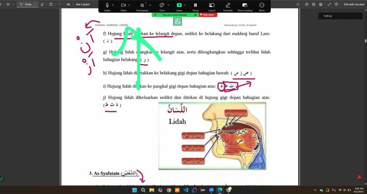Click the Translate icon
Screen dimensions: 367x194
point(68,4)
